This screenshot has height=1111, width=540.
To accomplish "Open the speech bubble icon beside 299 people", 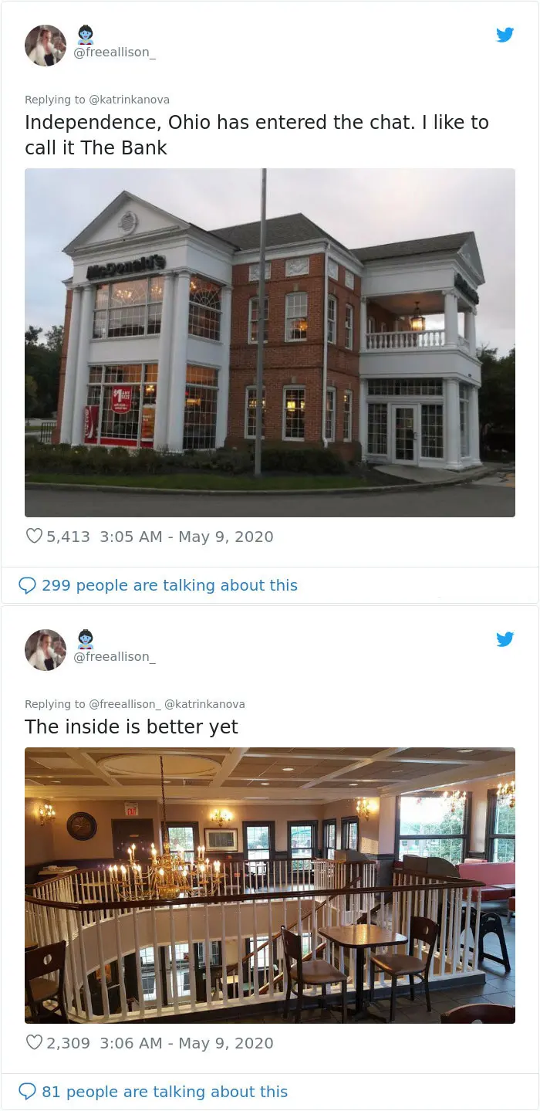I will 27,585.
